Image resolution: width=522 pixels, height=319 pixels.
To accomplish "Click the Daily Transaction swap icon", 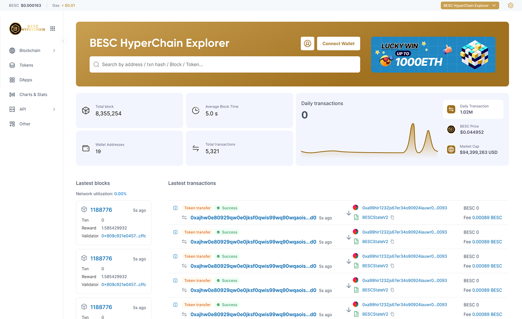I will point(451,109).
